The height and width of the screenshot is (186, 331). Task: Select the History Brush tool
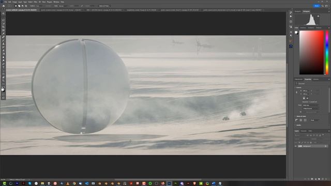tap(3, 47)
